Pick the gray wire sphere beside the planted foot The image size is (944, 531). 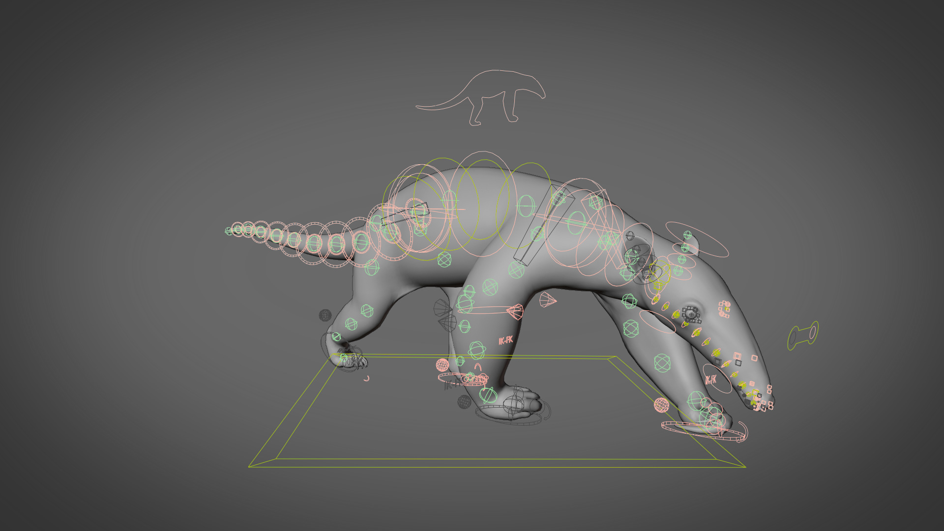coord(464,402)
